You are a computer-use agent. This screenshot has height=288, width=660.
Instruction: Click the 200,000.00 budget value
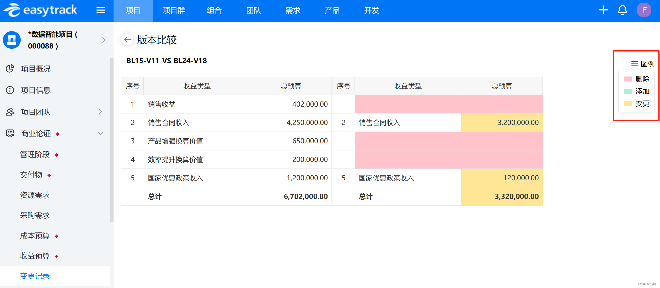(310, 160)
